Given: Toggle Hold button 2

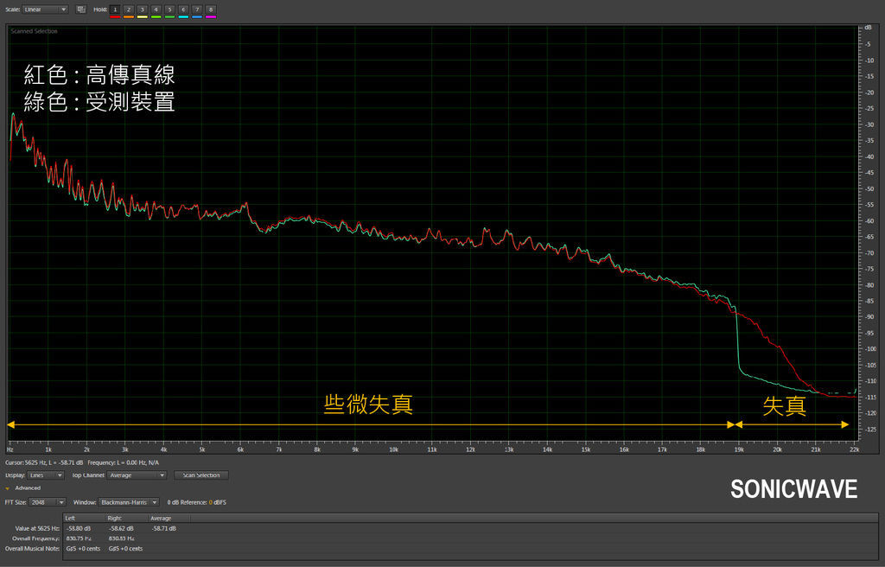Looking at the screenshot, I should [x=129, y=9].
